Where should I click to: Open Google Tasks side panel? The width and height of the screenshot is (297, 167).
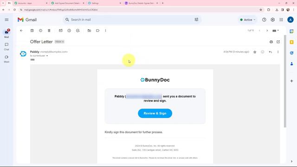point(292,53)
